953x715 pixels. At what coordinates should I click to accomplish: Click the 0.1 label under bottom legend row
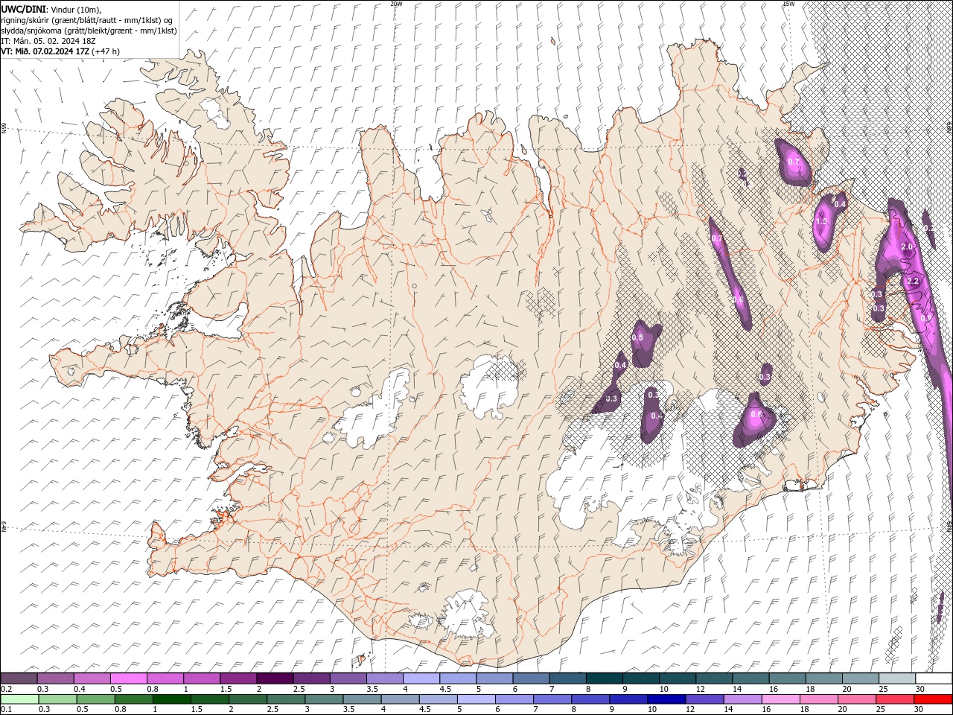[7, 709]
